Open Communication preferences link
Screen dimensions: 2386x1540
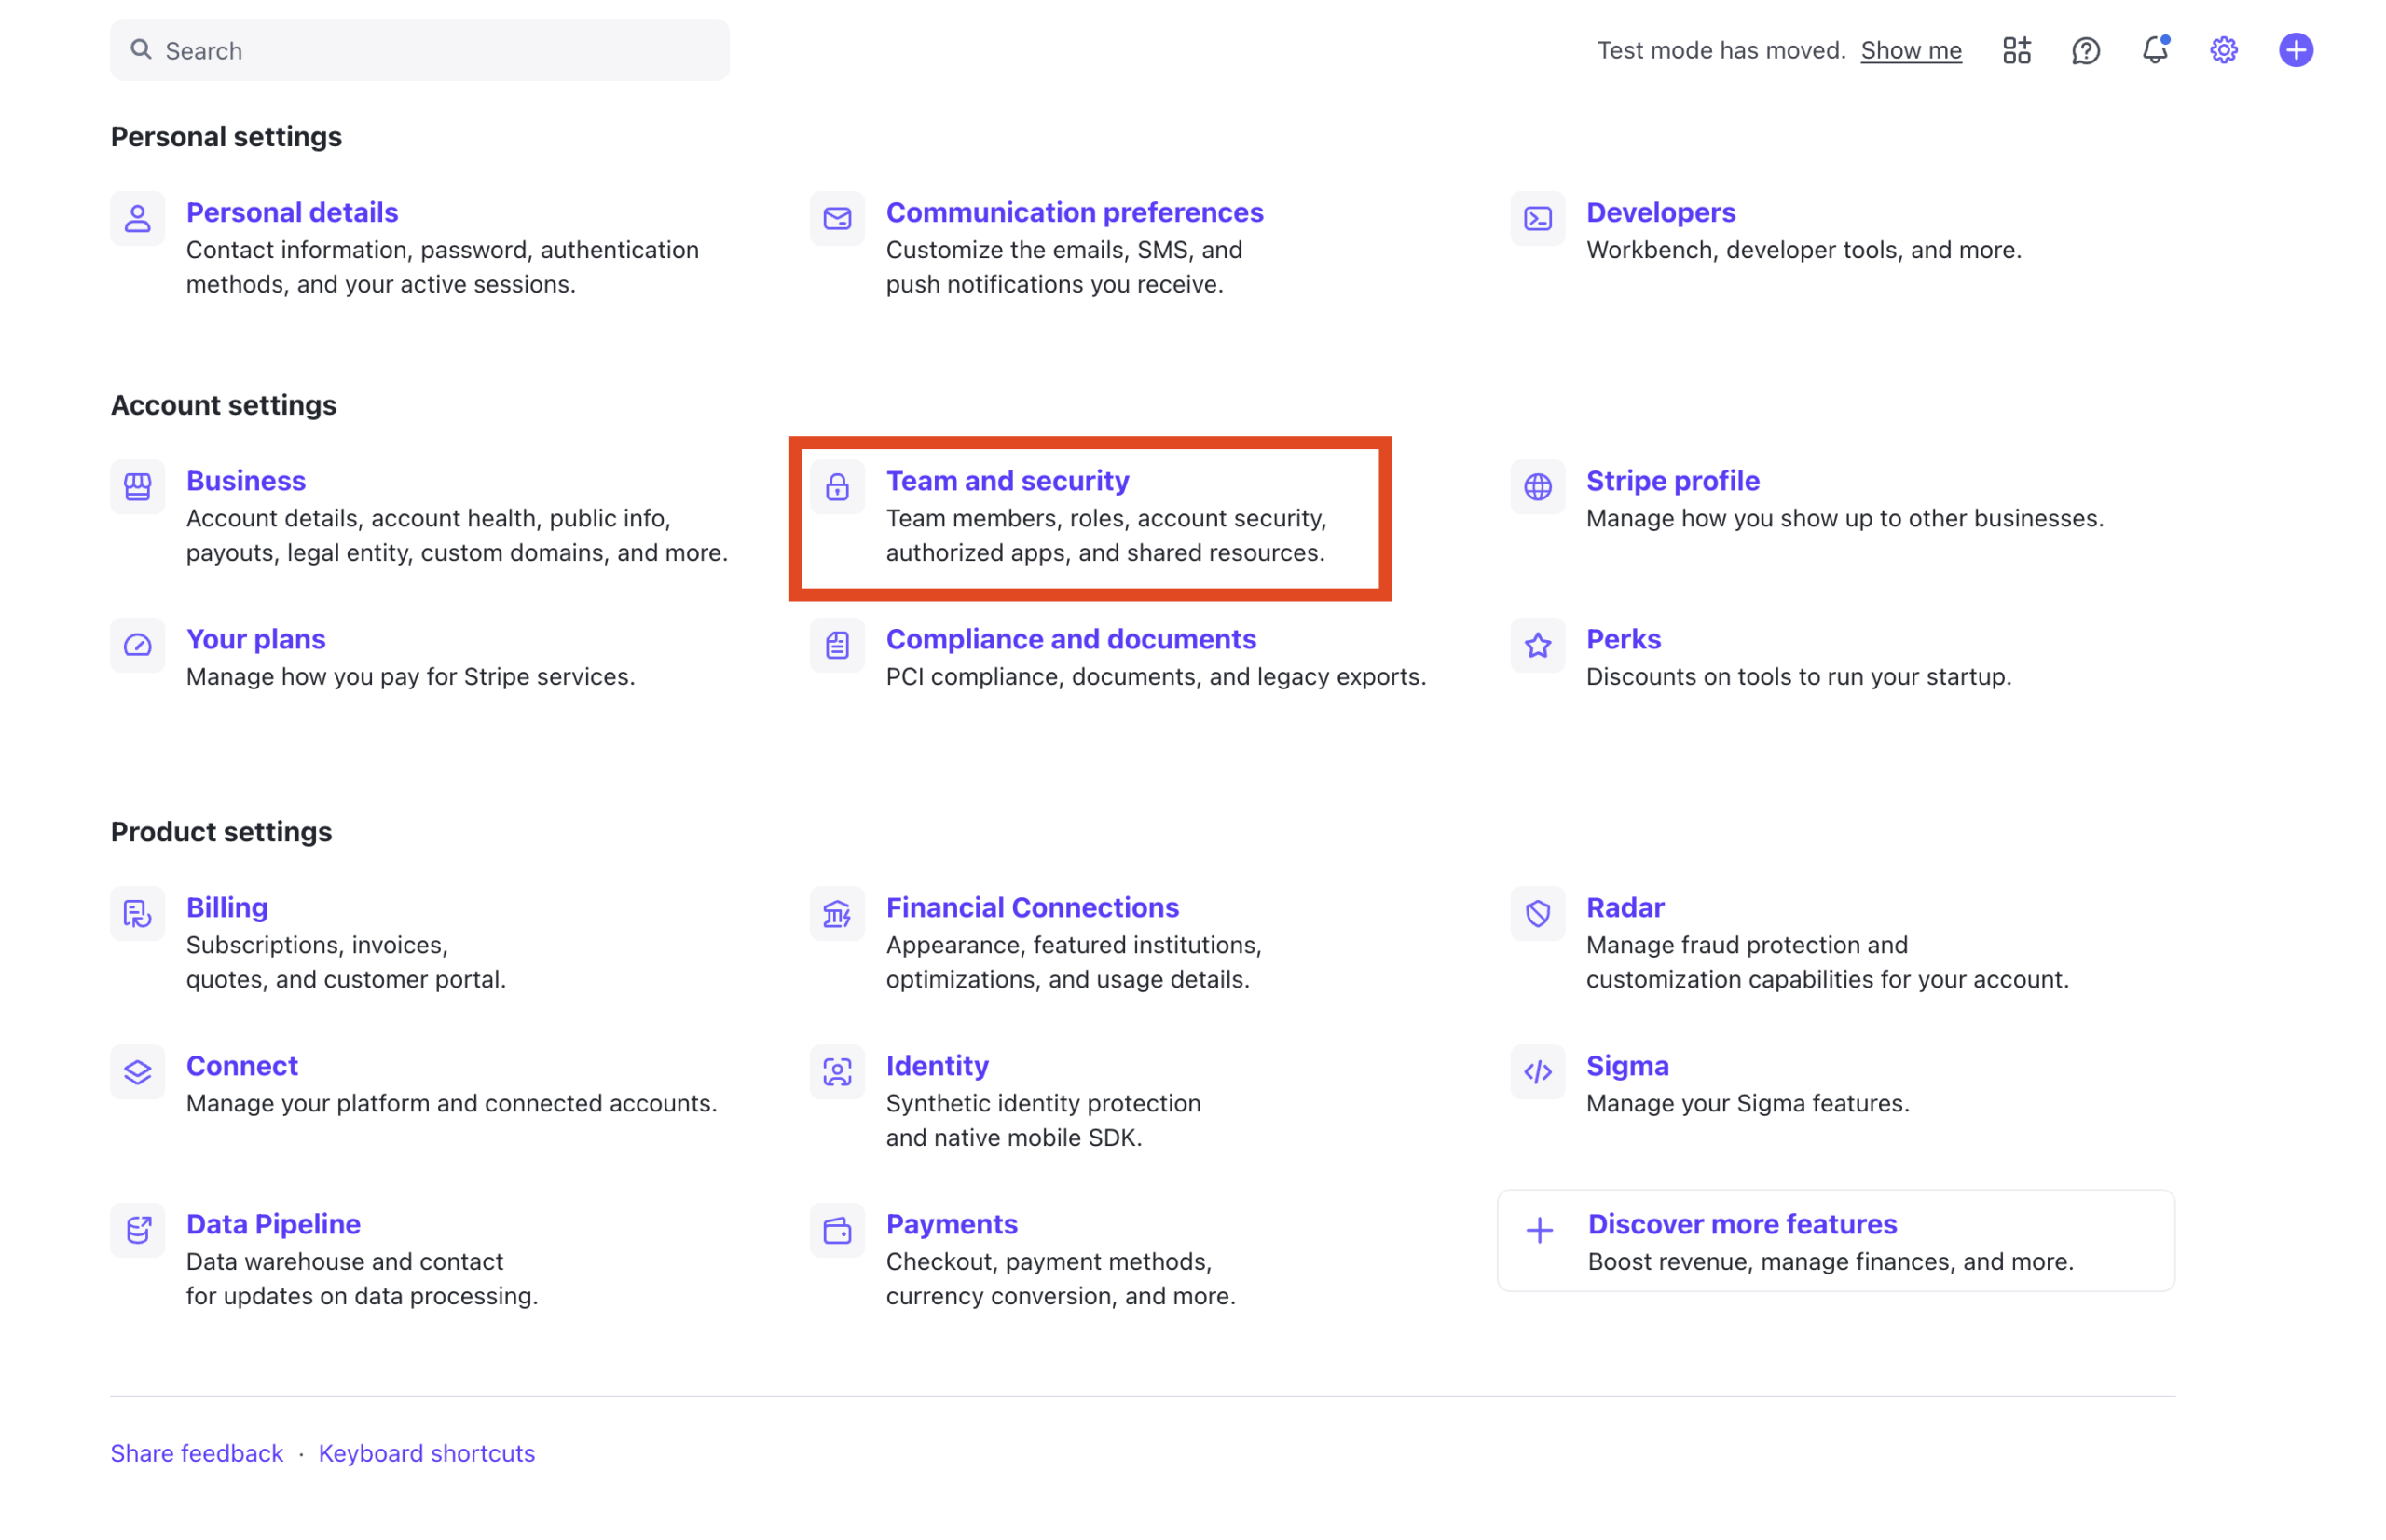[x=1075, y=212]
